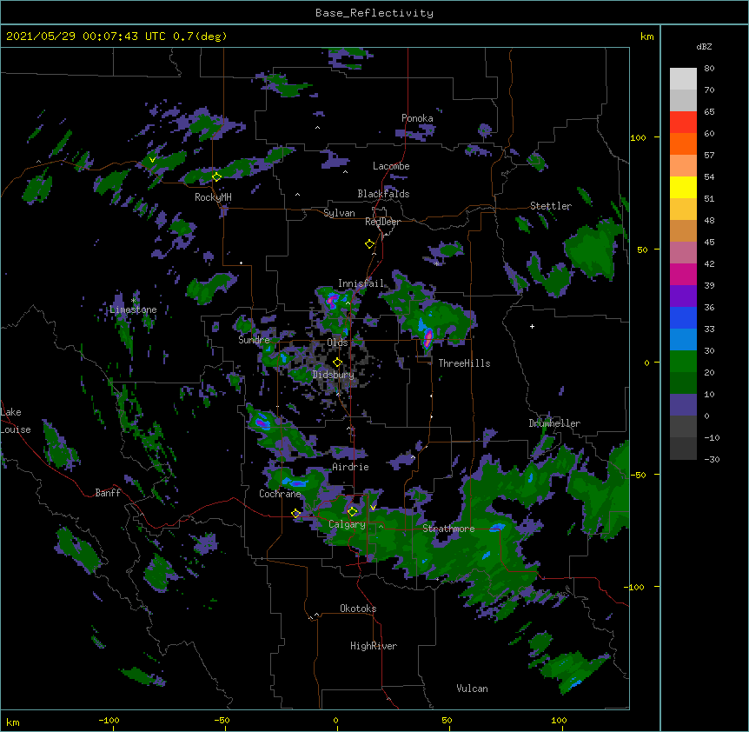The height and width of the screenshot is (732, 749).
Task: Click the yellow V marker northeast of Calgary
Action: [373, 508]
